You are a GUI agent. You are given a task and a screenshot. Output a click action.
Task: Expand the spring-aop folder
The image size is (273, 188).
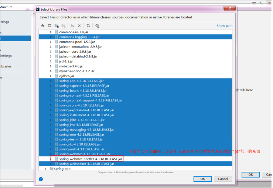[45, 169]
